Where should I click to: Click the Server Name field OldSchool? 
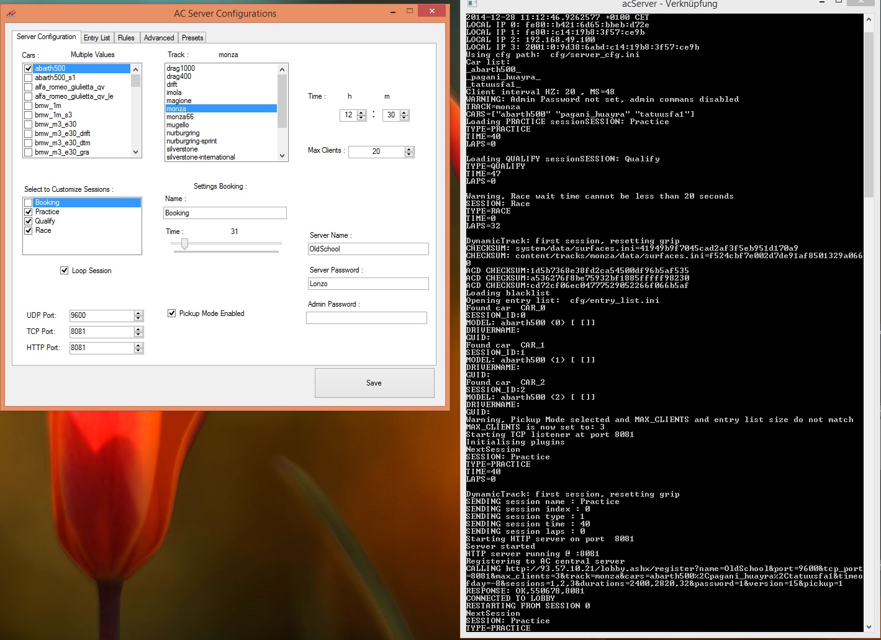click(x=368, y=249)
